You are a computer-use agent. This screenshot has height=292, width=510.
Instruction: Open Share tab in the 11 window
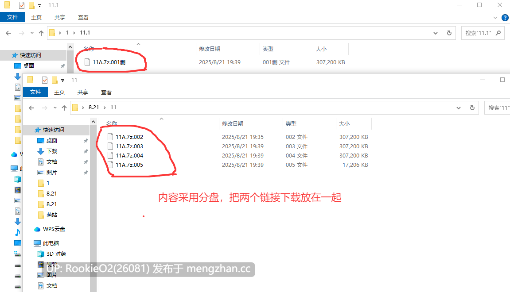pos(82,92)
